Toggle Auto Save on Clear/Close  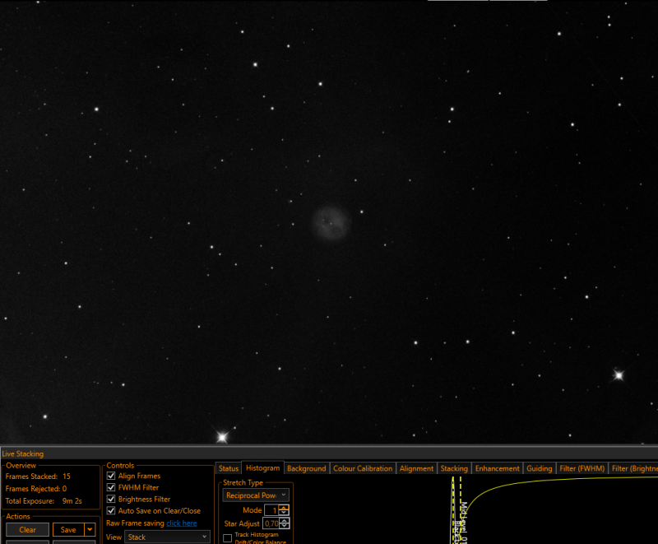[111, 511]
